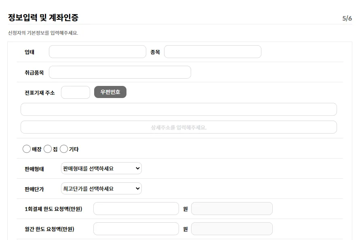The width and height of the screenshot is (360, 240).
Task: Click the 정보입력 및 계좌인증 heading
Action: tap(43, 17)
